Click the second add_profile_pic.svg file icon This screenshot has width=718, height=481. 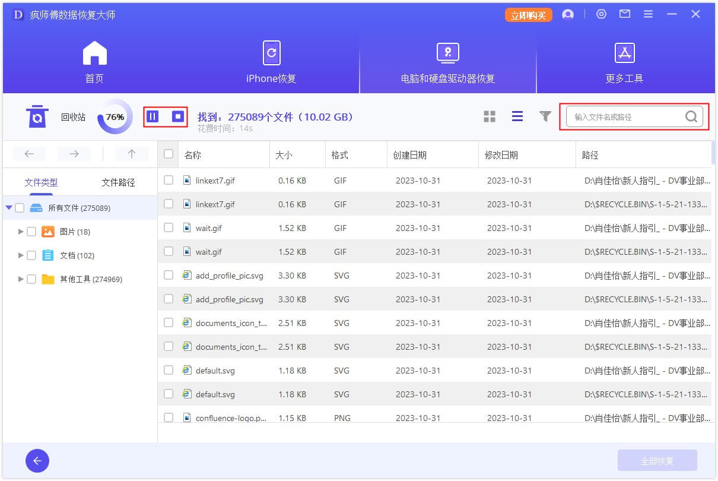pyautogui.click(x=187, y=299)
